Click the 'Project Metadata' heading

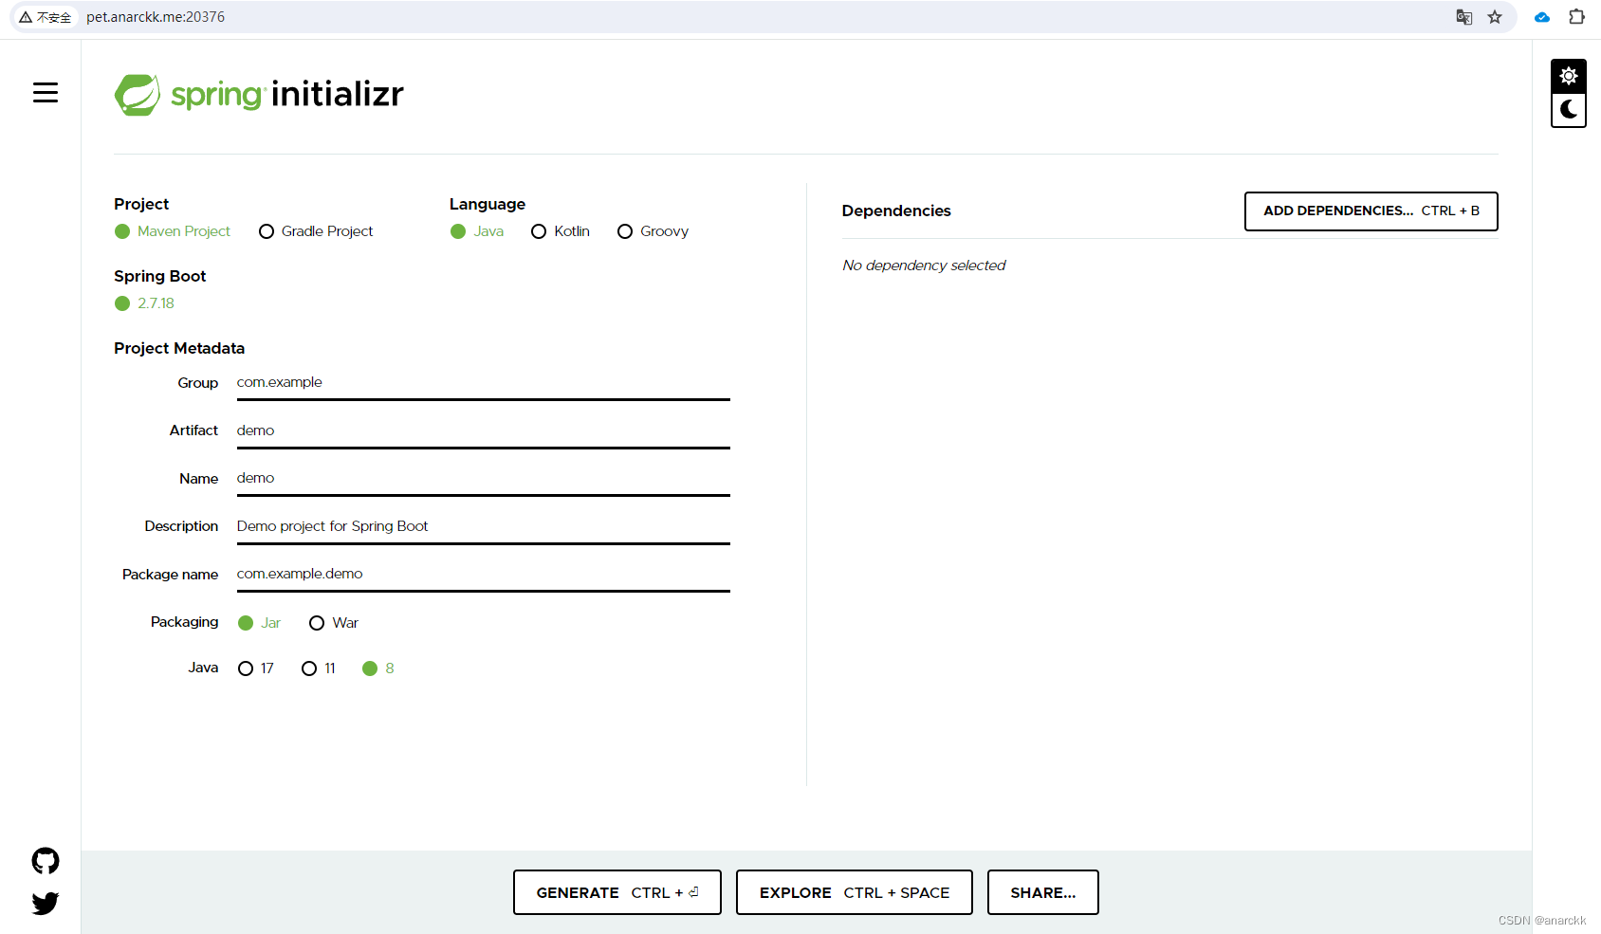click(x=179, y=348)
